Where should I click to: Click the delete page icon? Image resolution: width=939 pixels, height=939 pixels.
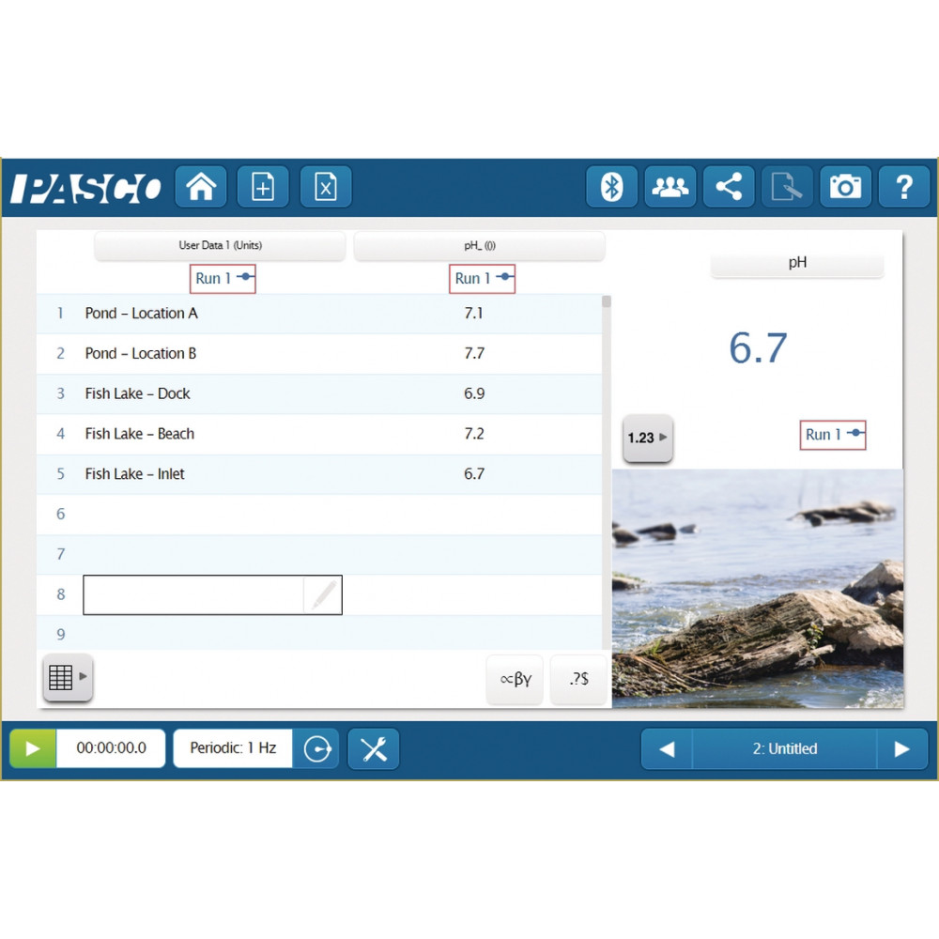click(x=325, y=187)
